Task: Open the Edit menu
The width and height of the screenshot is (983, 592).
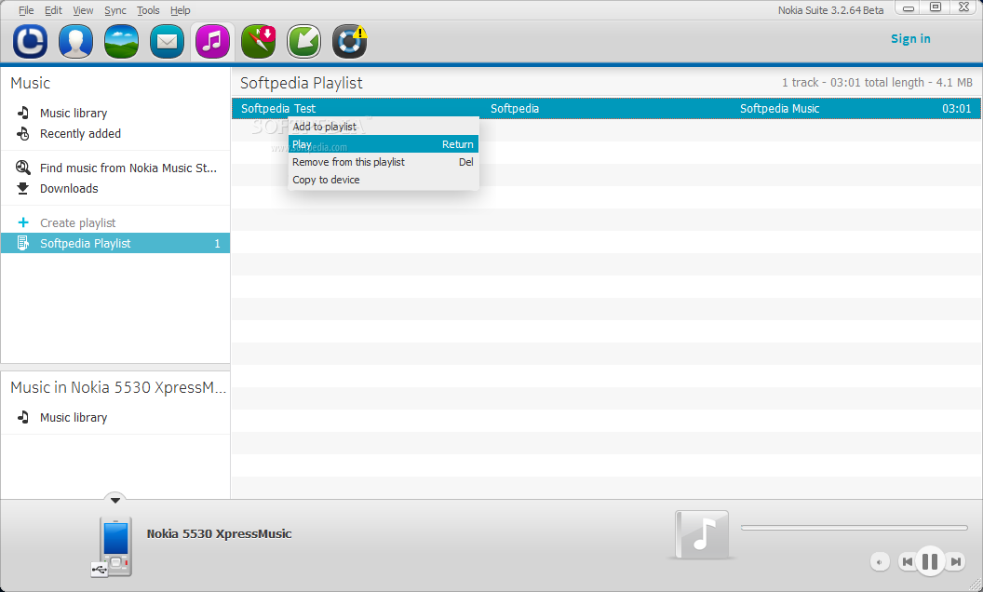Action: pos(53,10)
